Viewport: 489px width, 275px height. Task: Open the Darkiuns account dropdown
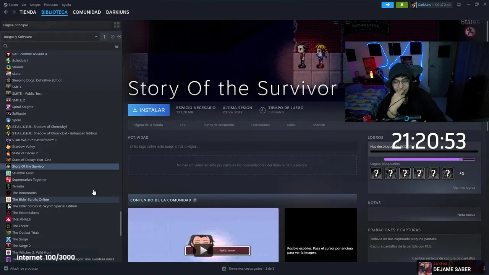pos(425,5)
